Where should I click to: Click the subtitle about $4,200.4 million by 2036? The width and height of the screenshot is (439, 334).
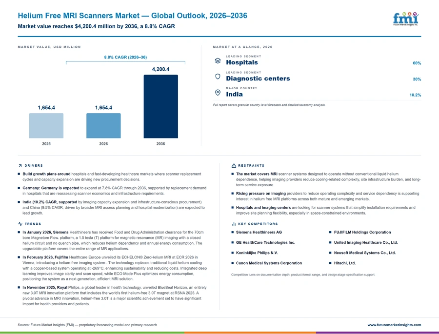(96, 26)
